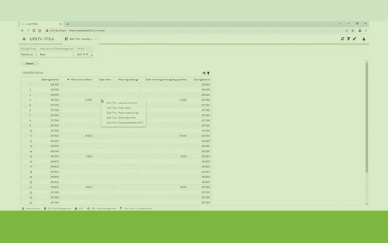Select Cash Flow - Recurring bookings menu entry

pyautogui.click(x=123, y=113)
